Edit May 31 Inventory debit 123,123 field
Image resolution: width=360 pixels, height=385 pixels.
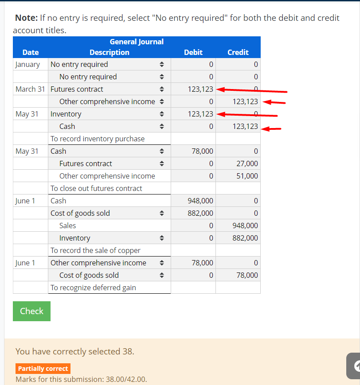click(193, 114)
